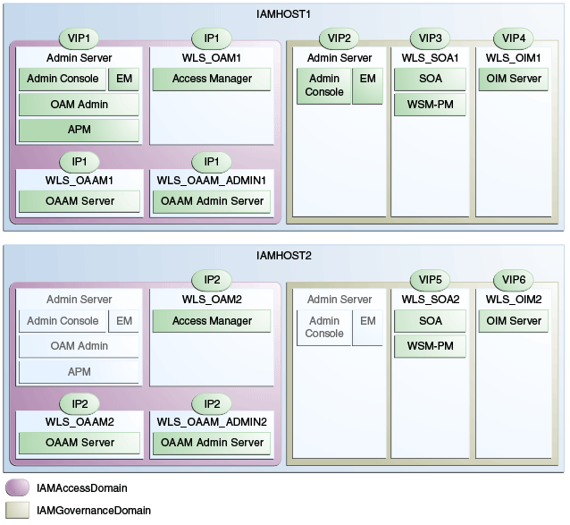This screenshot has height=525, width=570.
Task: Select the SOA box in WLS_SOA1
Action: [x=430, y=79]
